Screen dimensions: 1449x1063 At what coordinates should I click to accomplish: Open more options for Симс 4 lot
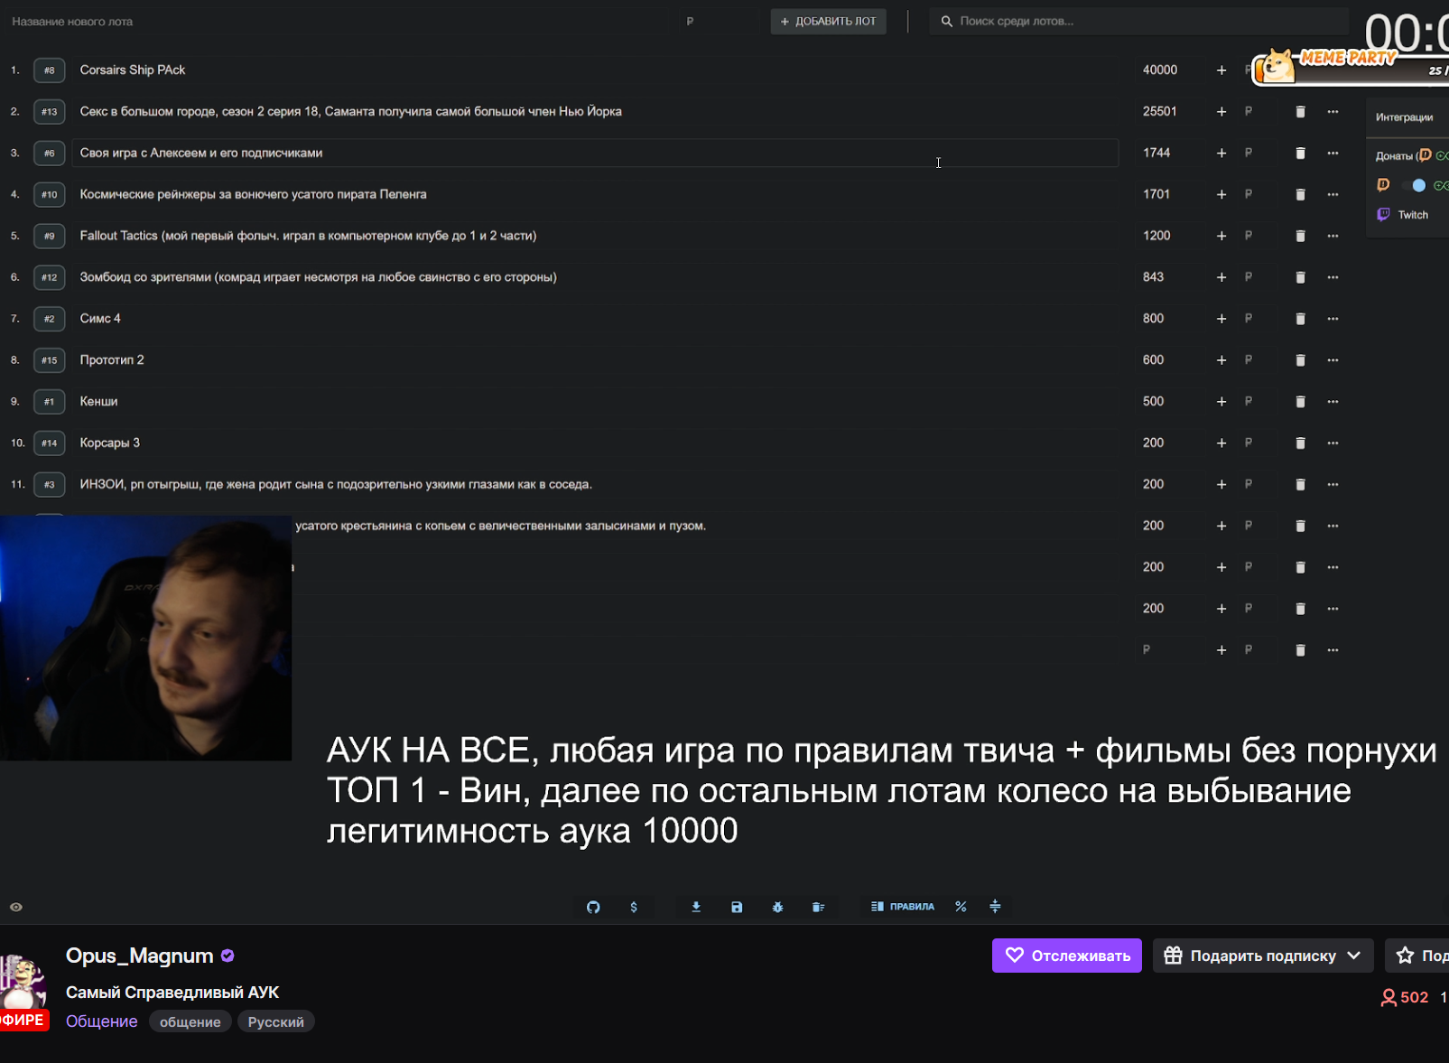click(x=1333, y=319)
